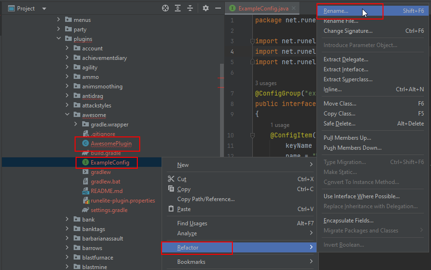Select the antidrag folder
Viewport: 431px width, 270px height.
92,96
